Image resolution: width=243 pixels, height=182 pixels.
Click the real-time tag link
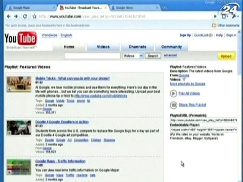(82, 175)
